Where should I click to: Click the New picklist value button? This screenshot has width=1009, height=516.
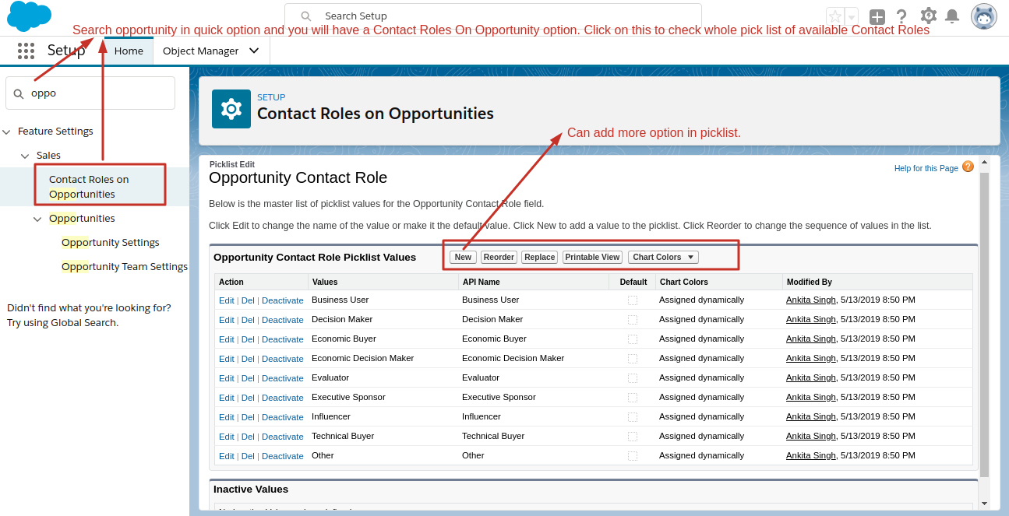coord(462,257)
